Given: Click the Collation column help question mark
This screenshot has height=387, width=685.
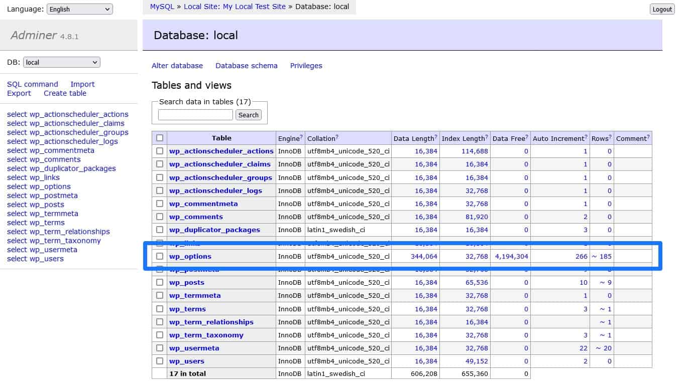Looking at the screenshot, I should click(337, 136).
